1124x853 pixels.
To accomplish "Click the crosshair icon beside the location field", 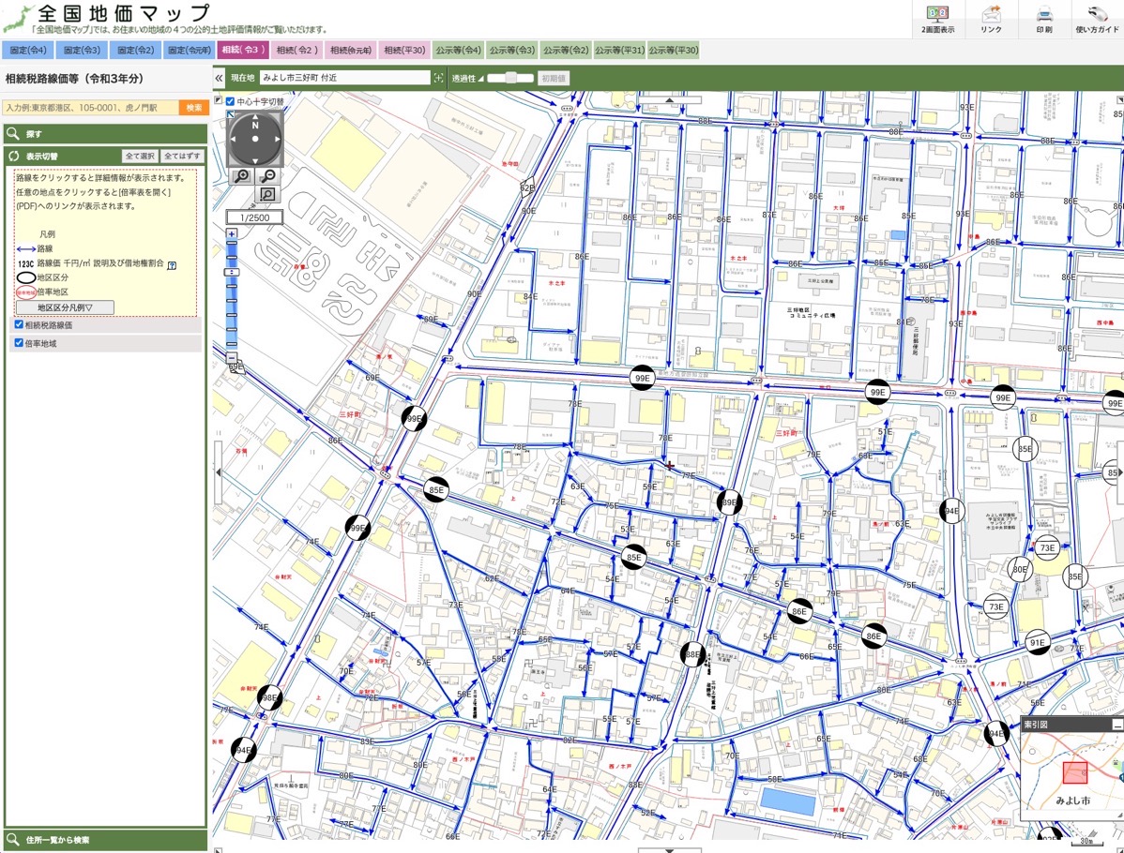I will click(x=439, y=78).
